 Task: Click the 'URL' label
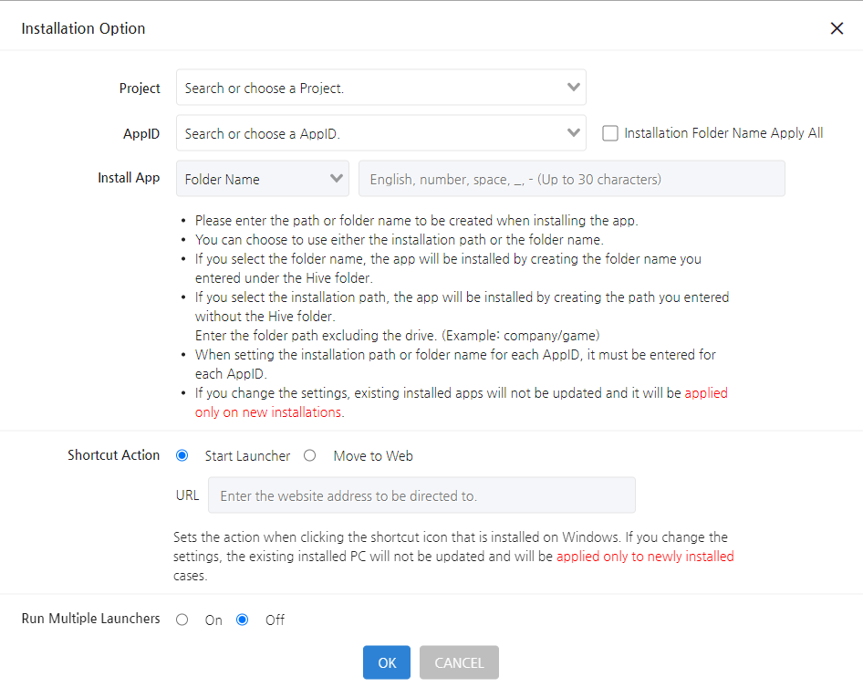[x=187, y=495]
